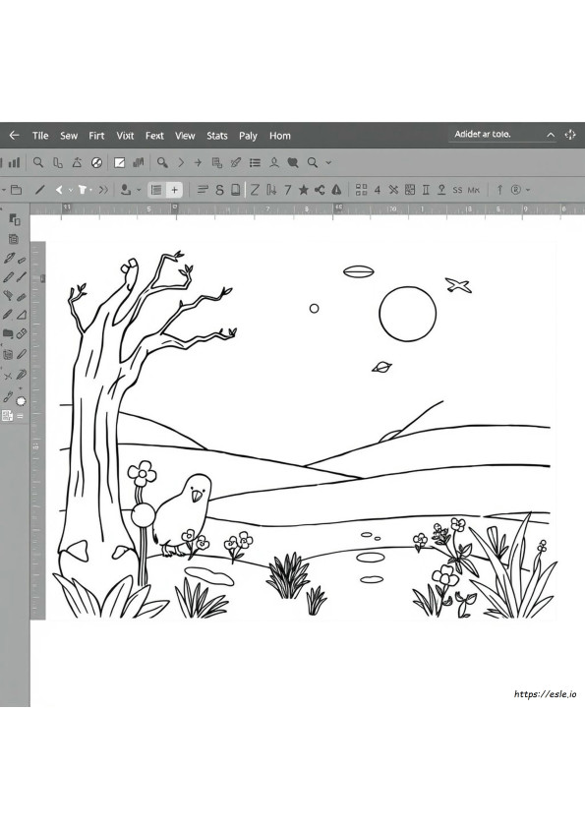Click the 7 icon

[288, 190]
